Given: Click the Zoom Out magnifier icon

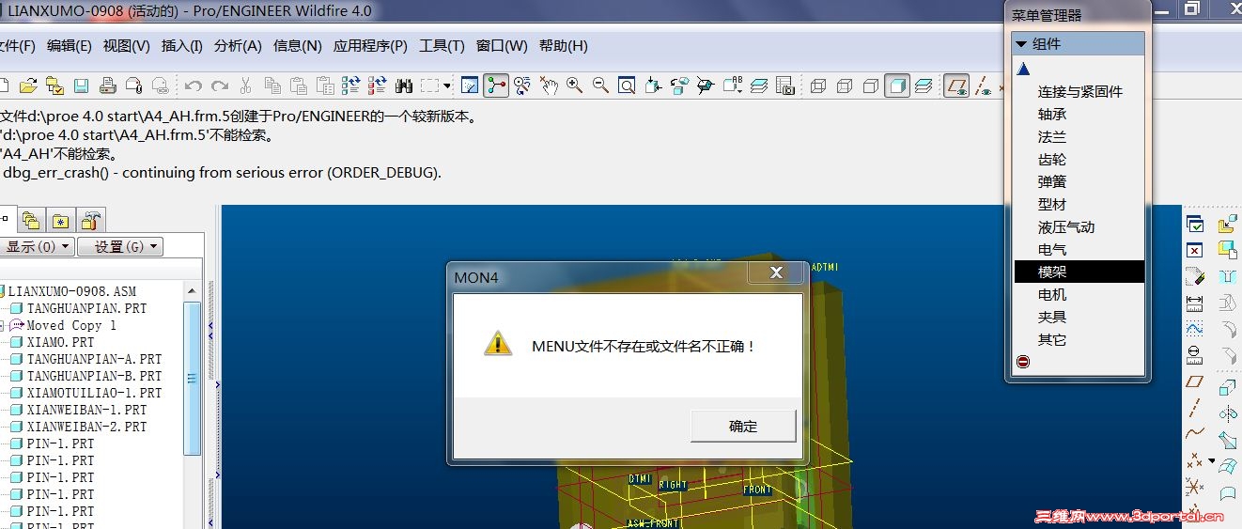Looking at the screenshot, I should pyautogui.click(x=600, y=86).
